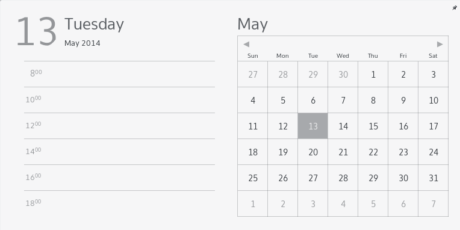Select the highlighted date 13

click(312, 126)
